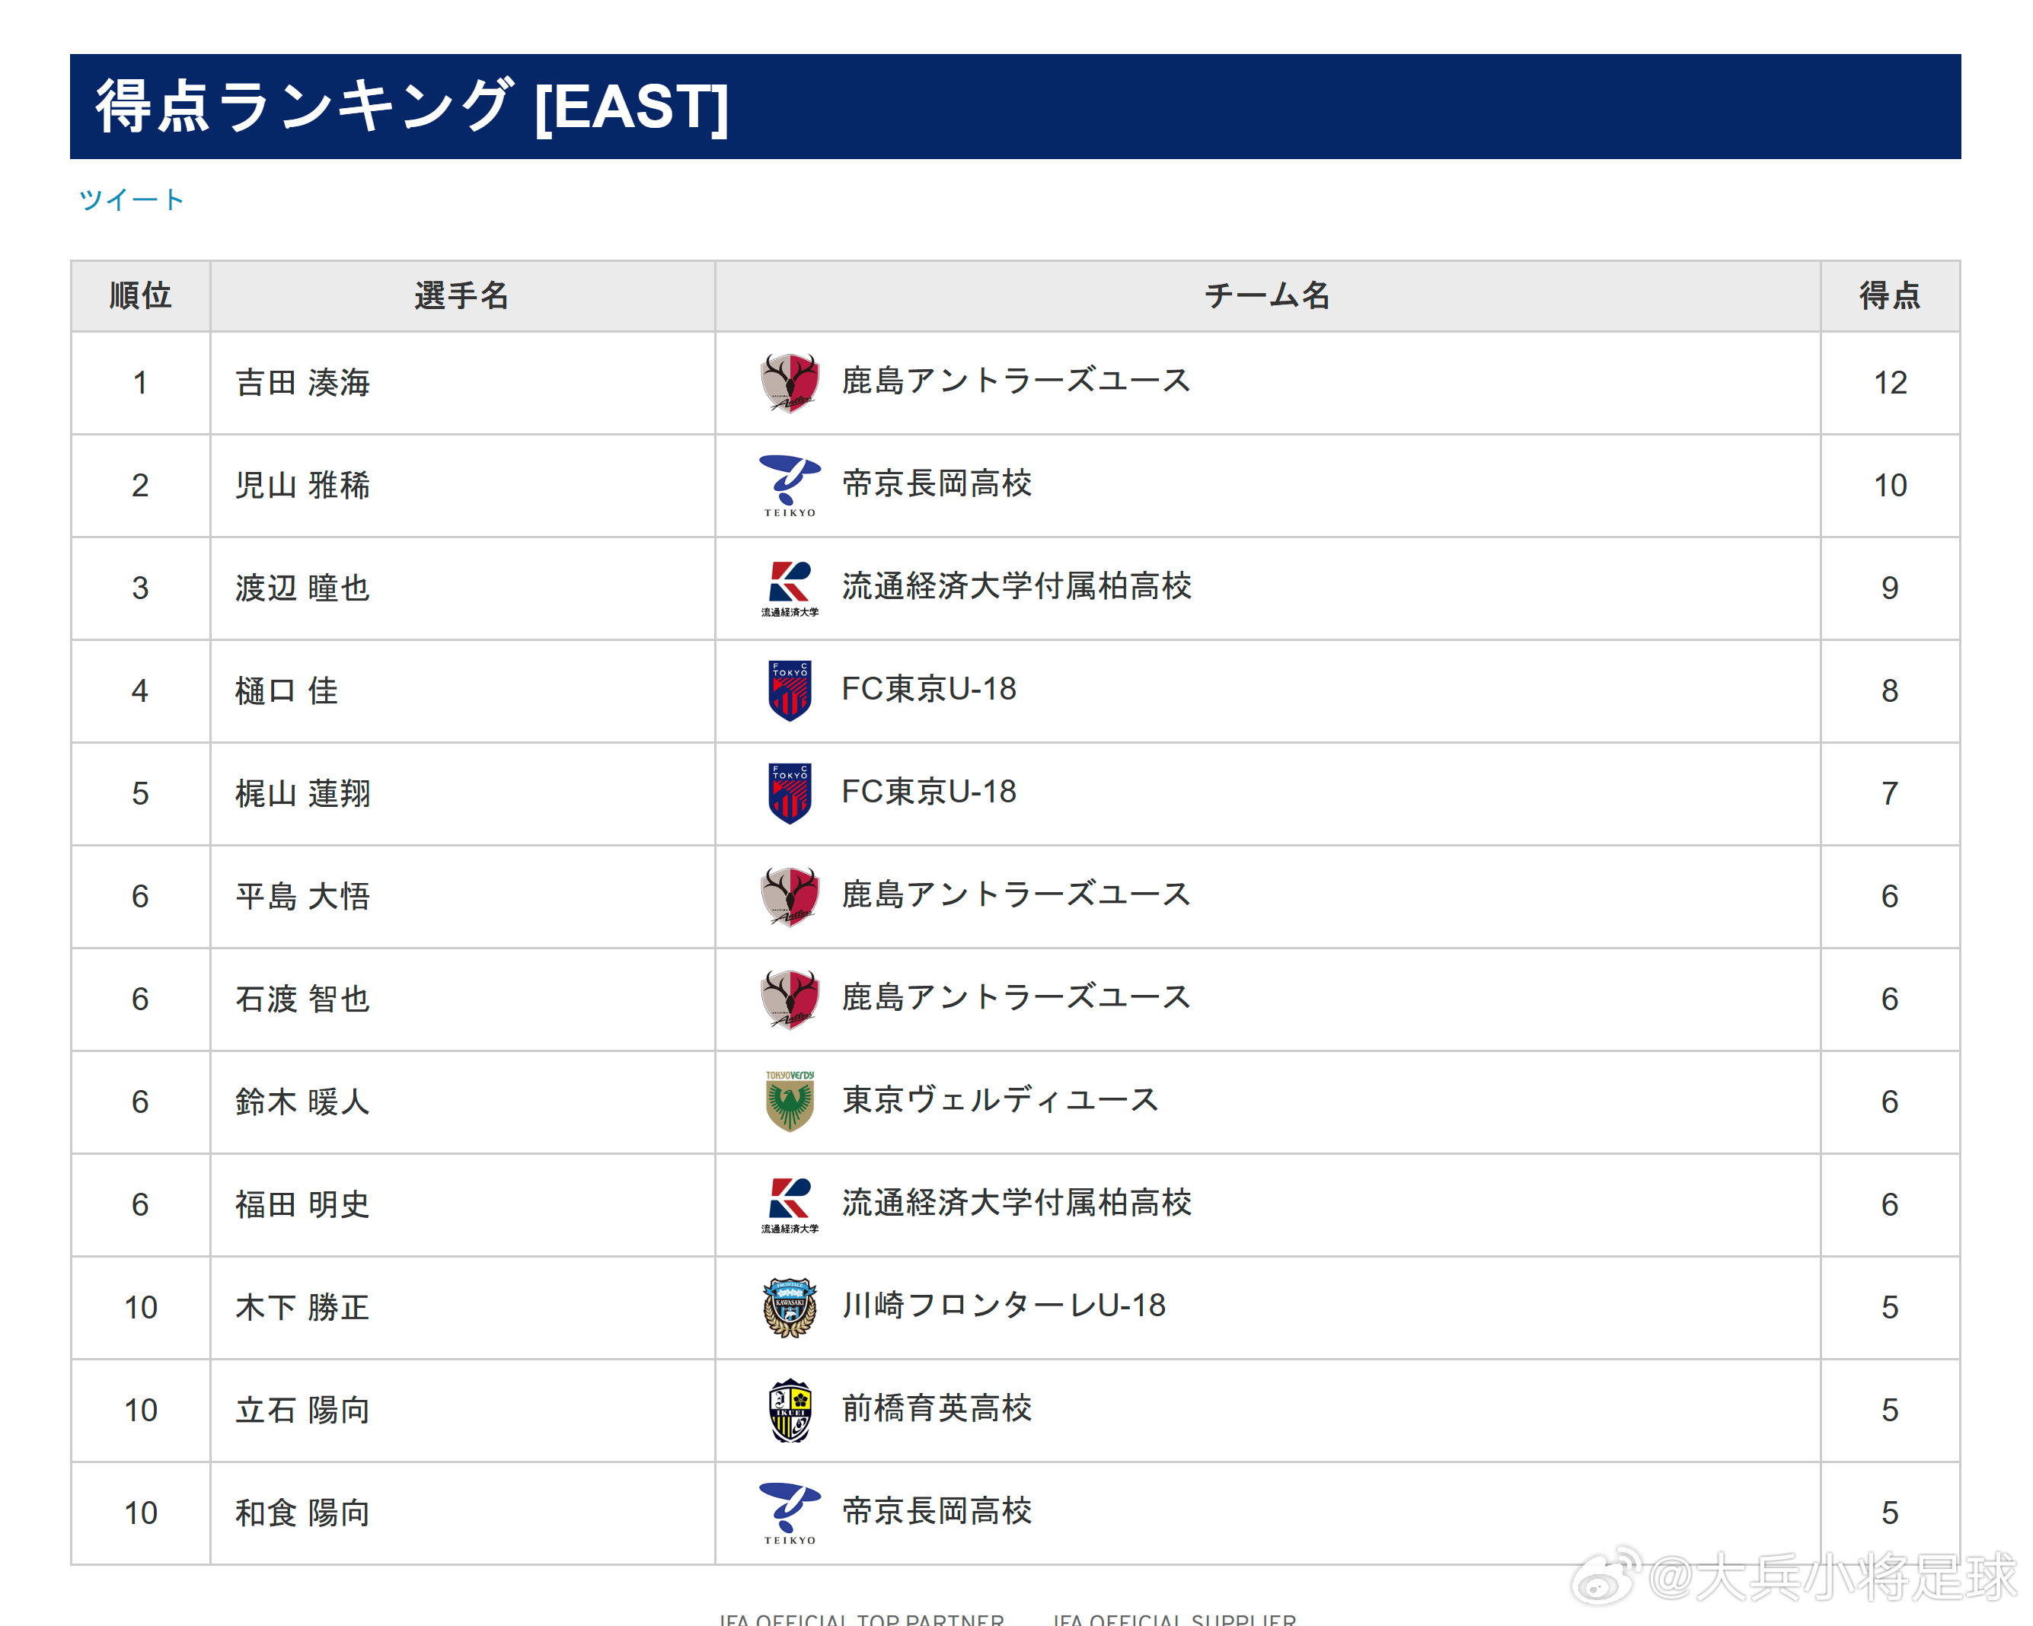
Task: Click team name 川崎フロンターレU-18
Action: (1004, 1306)
